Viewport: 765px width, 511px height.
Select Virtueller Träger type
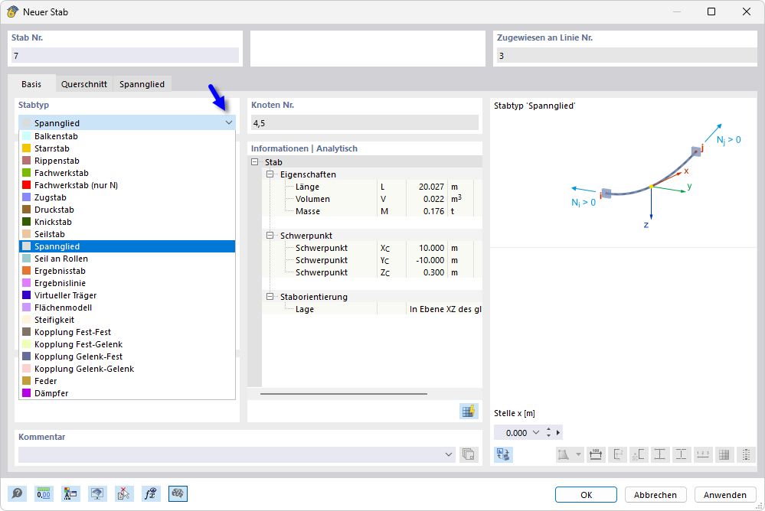click(127, 295)
